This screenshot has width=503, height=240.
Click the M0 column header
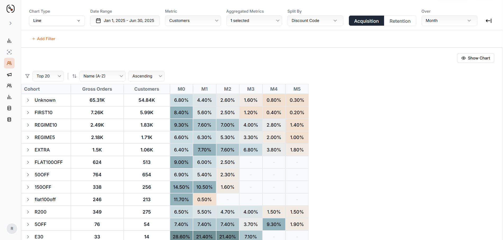(x=181, y=89)
